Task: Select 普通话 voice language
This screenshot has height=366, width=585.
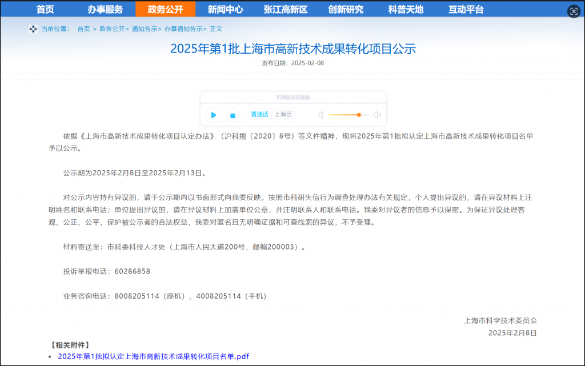Action: pyautogui.click(x=259, y=114)
